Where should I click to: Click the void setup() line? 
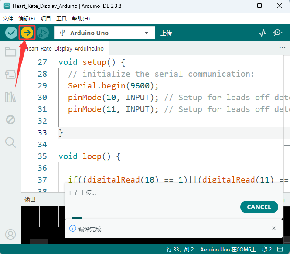(x=92, y=62)
